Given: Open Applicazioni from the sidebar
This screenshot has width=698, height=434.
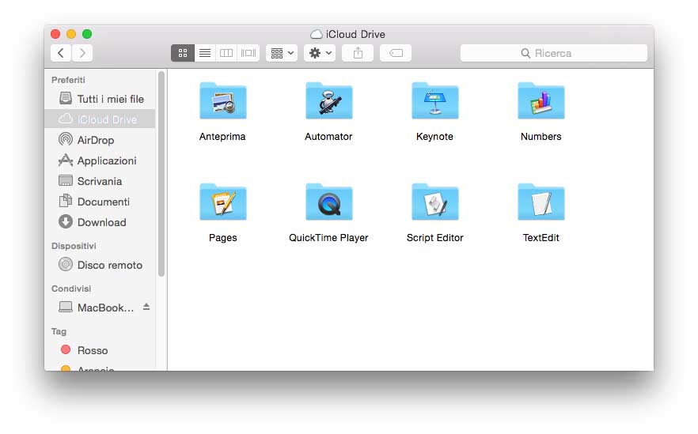Looking at the screenshot, I should pyautogui.click(x=101, y=160).
